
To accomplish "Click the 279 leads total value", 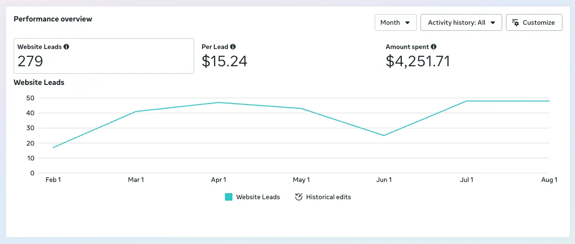I will 30,61.
